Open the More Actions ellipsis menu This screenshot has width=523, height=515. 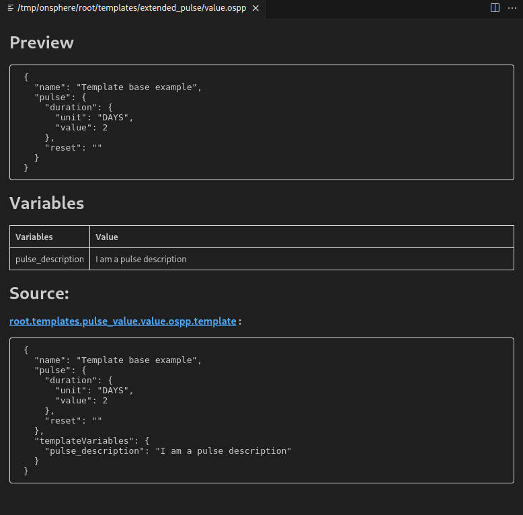(512, 8)
